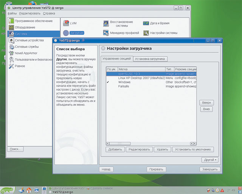Click the Удалить button
The height and width of the screenshot is (194, 242).
[x=162, y=149]
